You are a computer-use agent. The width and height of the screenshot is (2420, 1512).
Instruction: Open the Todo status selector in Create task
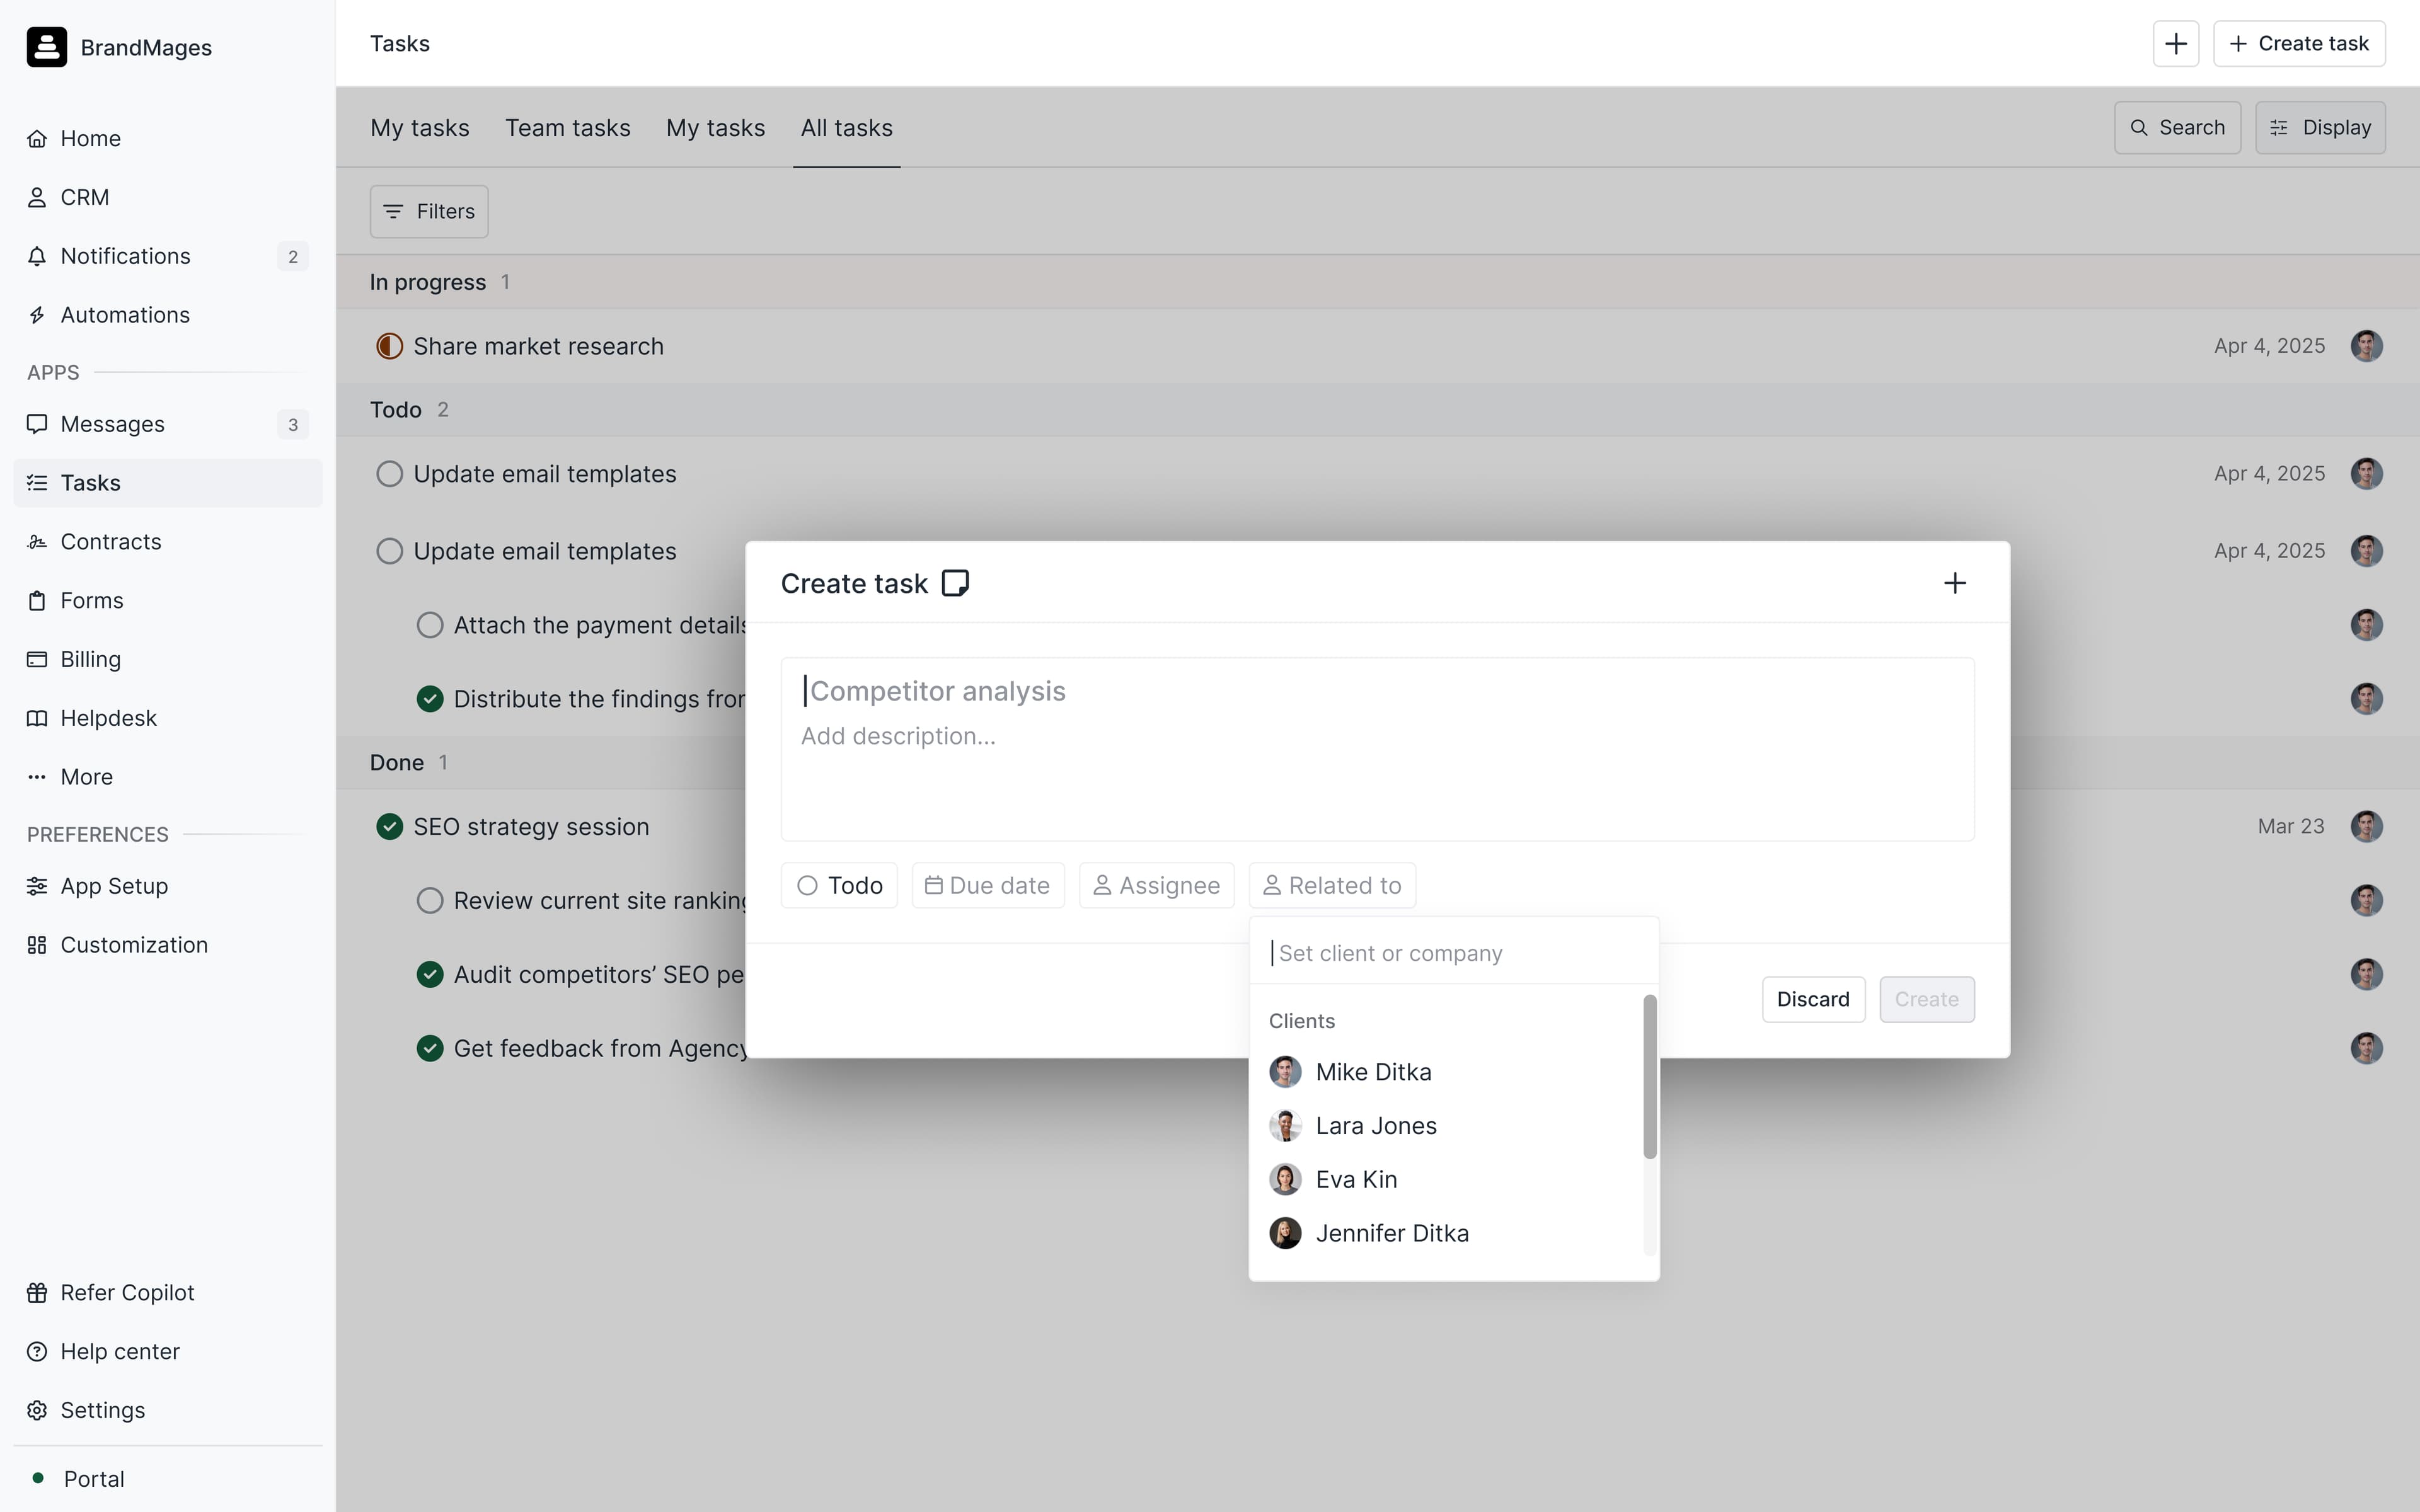[839, 885]
